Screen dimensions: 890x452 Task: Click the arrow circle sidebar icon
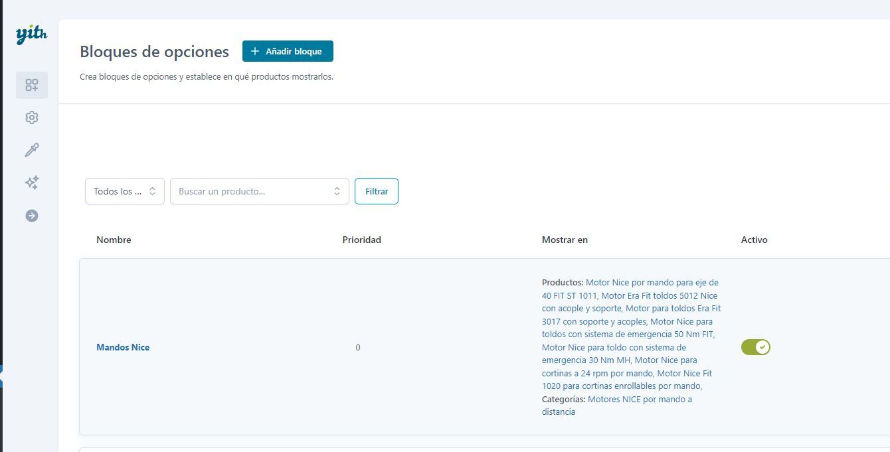(32, 216)
